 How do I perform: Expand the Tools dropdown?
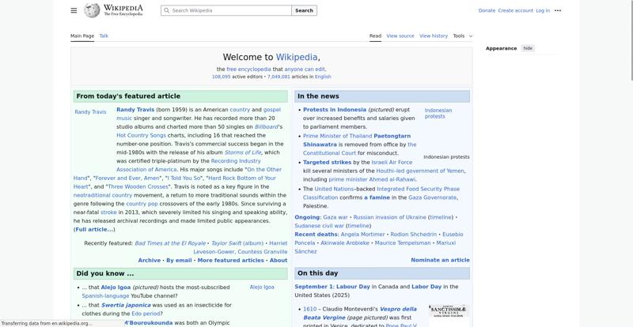(462, 36)
